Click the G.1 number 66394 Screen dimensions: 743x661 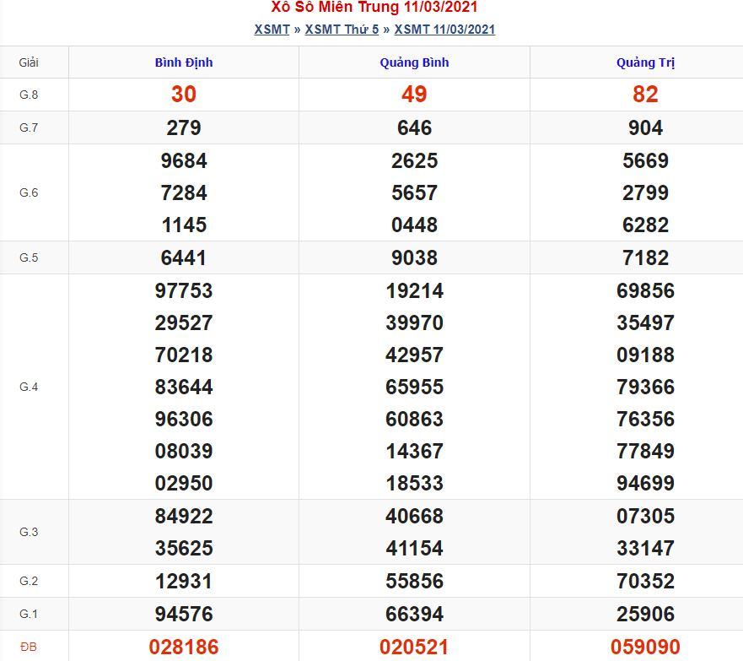(414, 614)
